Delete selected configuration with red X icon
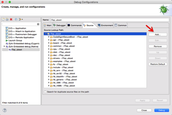Viewport: 172px width, 115px height. [x=11, y=20]
